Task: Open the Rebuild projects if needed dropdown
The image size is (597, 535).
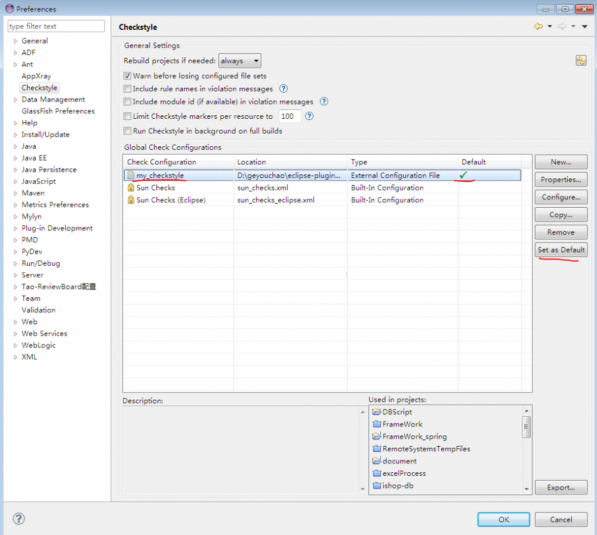Action: pos(240,60)
